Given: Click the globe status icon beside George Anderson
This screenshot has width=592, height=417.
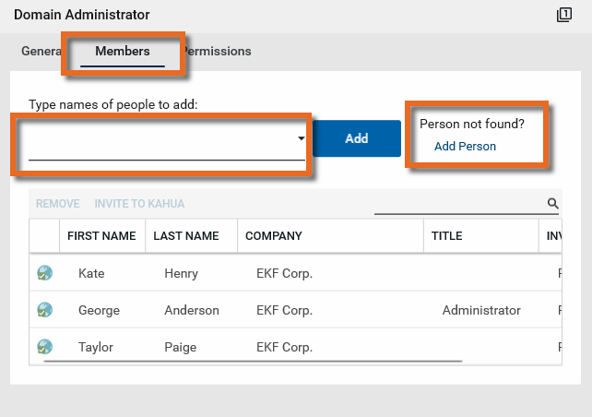Looking at the screenshot, I should 44,310.
